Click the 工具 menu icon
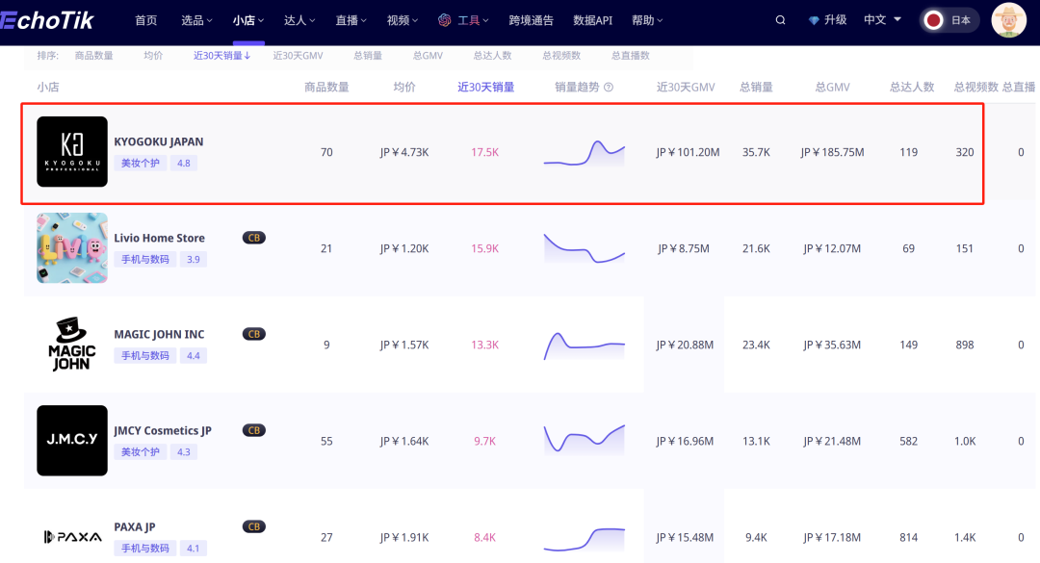This screenshot has height=563, width=1040. click(x=445, y=20)
